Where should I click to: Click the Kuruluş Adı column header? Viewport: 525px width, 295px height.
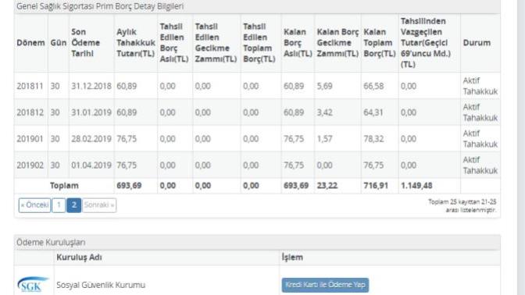point(79,258)
